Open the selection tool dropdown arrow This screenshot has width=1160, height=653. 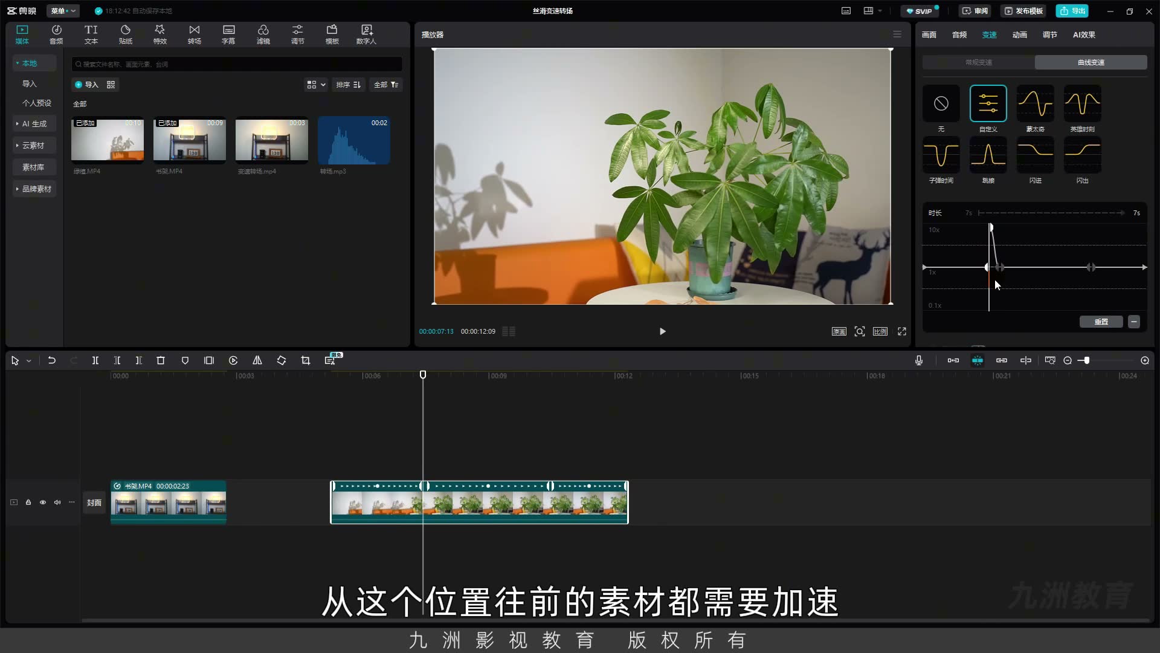[x=28, y=361]
